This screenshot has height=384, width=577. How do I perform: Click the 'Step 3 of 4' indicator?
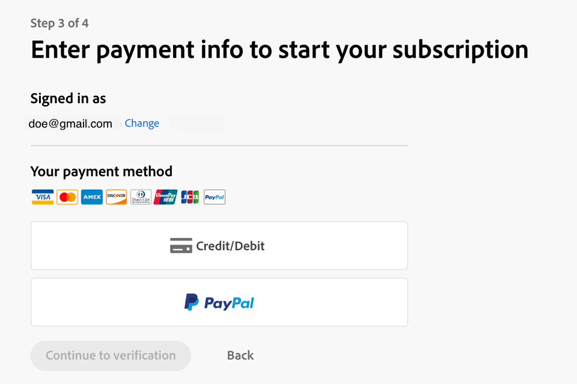(60, 23)
